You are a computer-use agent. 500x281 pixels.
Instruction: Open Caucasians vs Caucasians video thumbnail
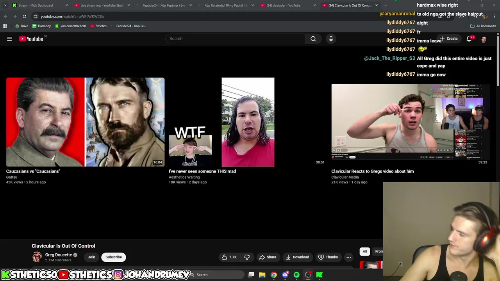pos(85,122)
